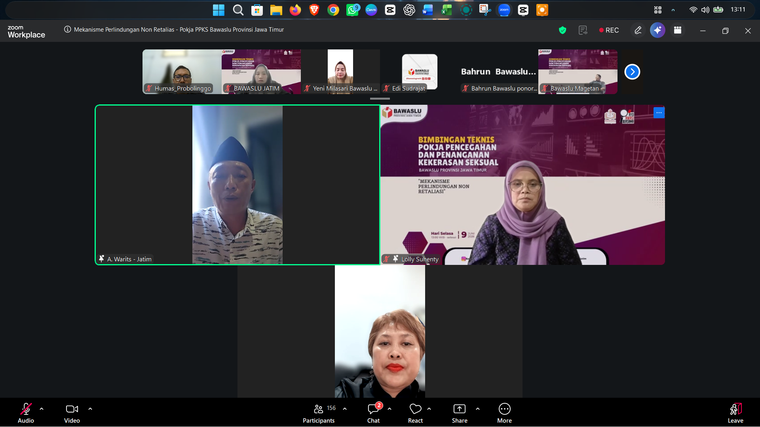760x427 pixels.
Task: Switch to Microsoft Word in the taskbar
Action: (x=428, y=10)
